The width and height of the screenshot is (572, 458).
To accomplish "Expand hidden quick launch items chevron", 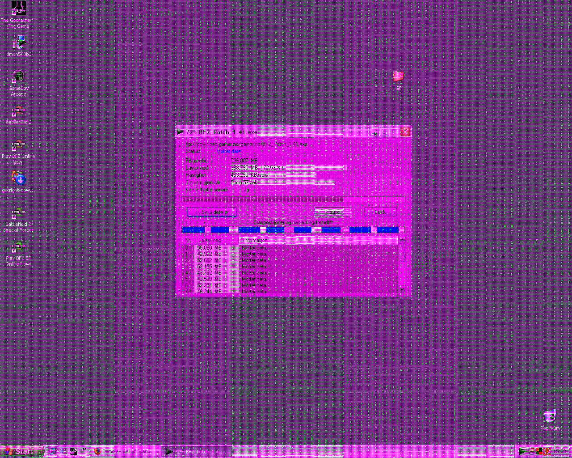I will coord(84,450).
